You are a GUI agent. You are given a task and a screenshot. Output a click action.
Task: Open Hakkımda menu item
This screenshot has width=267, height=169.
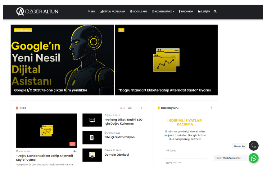tap(186, 11)
